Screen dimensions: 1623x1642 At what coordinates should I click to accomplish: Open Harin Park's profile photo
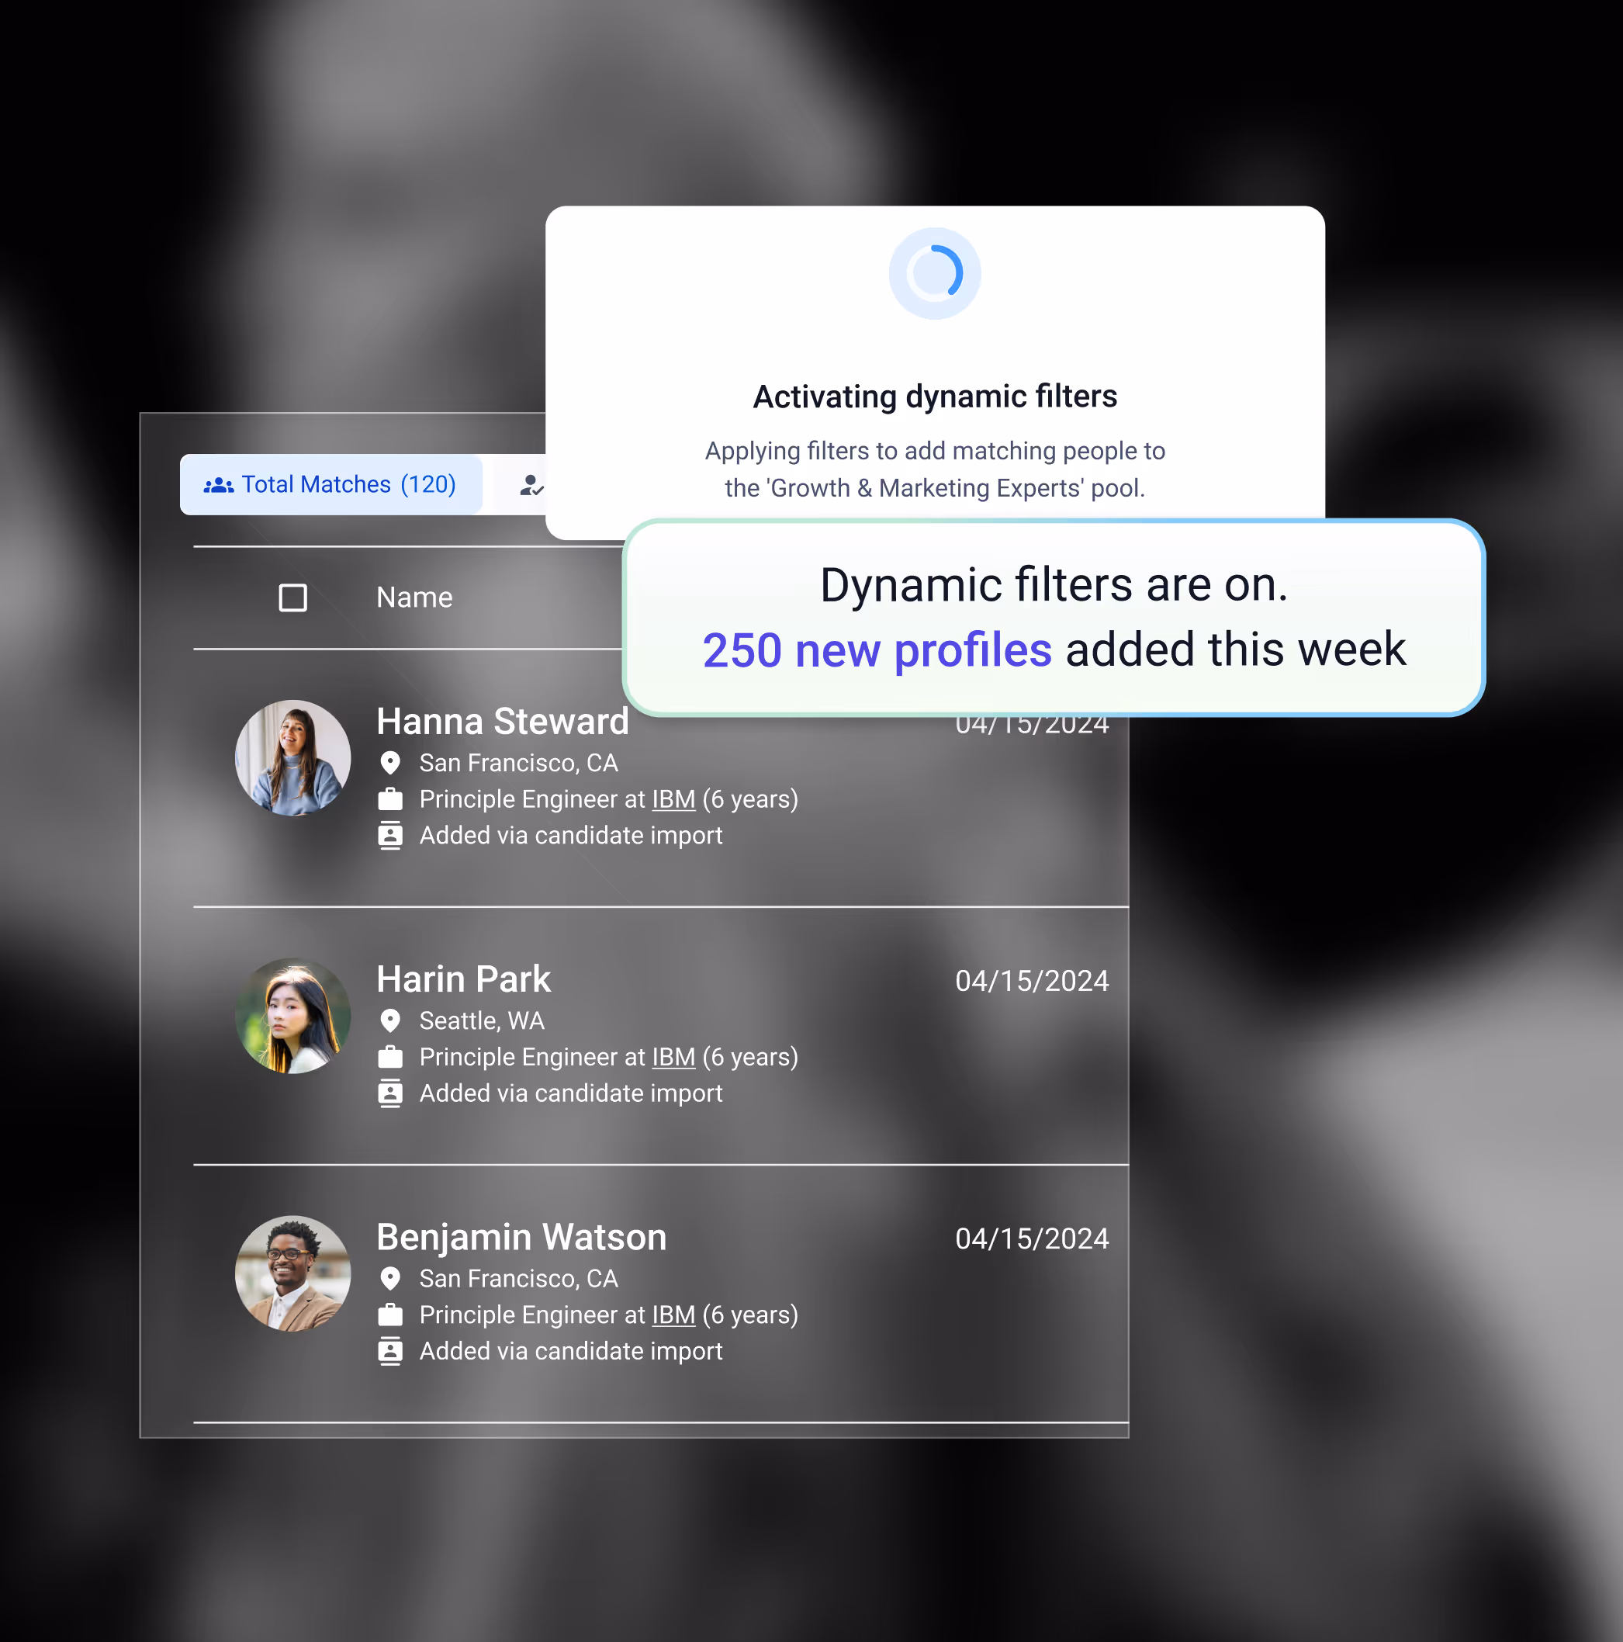point(293,1016)
